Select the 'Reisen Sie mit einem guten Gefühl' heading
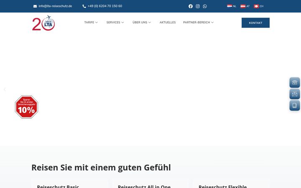Screen dimensions: 301x188 pos(101,168)
